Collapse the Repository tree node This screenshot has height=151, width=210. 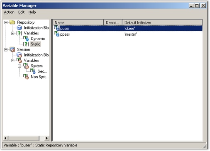tap(6, 22)
